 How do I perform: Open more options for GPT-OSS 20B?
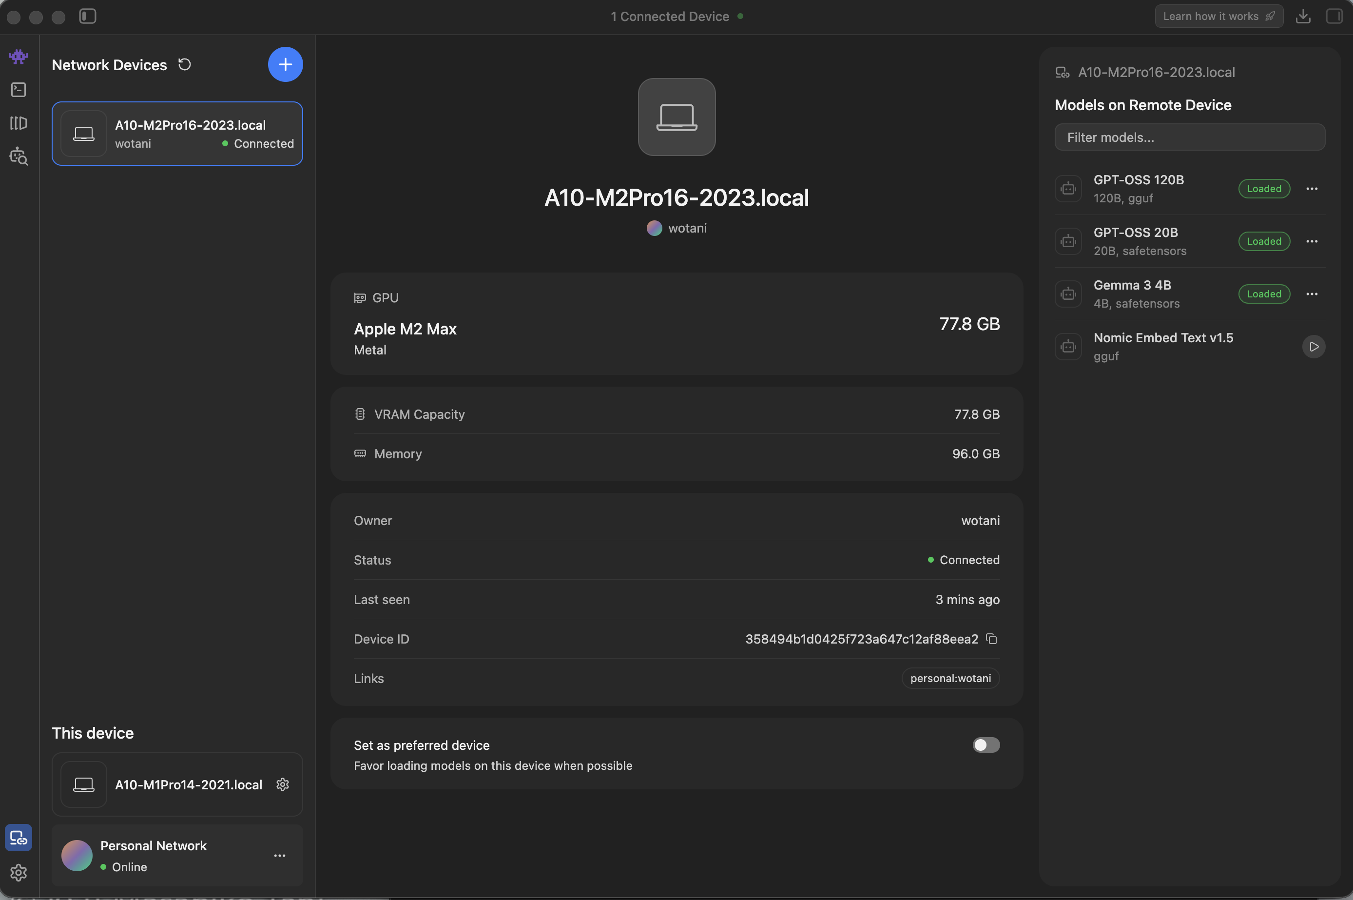pos(1312,242)
